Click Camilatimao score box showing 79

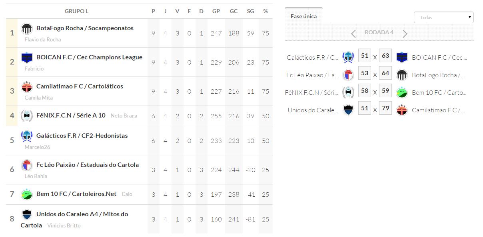pyautogui.click(x=385, y=109)
